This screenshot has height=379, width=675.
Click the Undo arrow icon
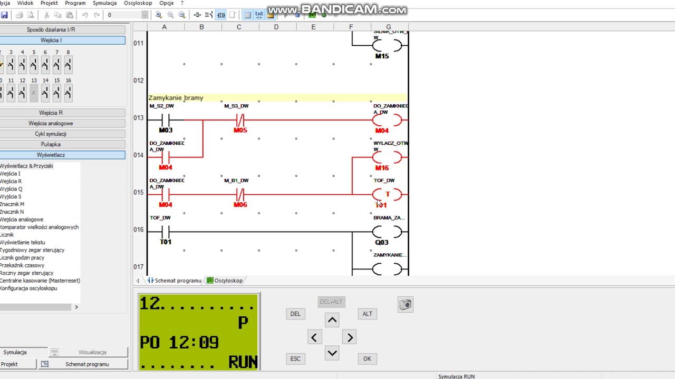pos(84,15)
